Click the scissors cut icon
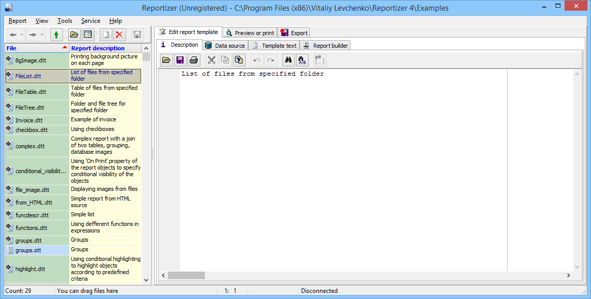 coord(212,60)
